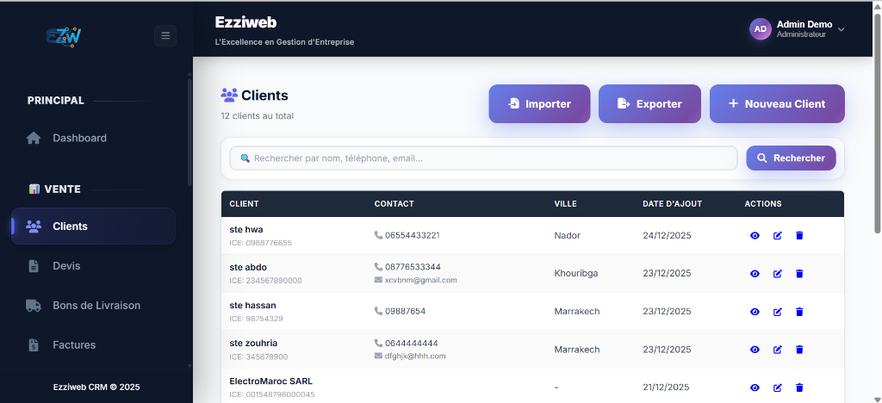Click the client name ste abdo
The height and width of the screenshot is (403, 882).
pyautogui.click(x=248, y=267)
